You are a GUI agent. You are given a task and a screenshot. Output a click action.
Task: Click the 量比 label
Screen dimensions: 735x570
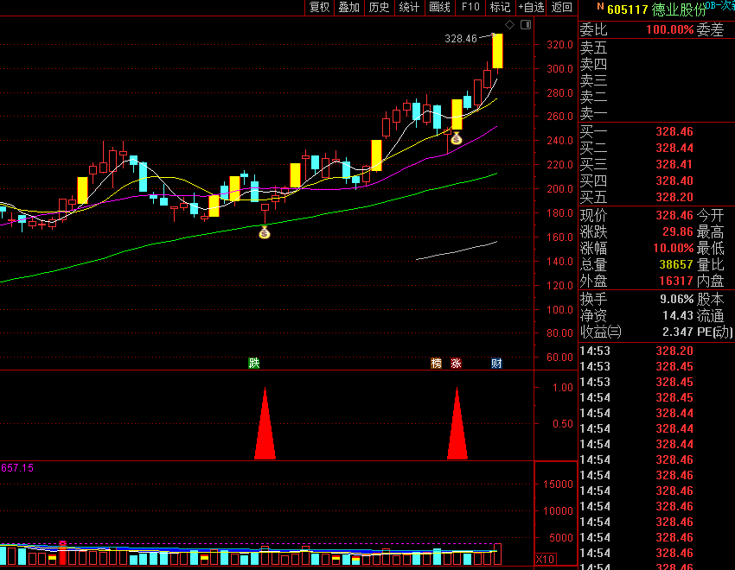click(710, 264)
